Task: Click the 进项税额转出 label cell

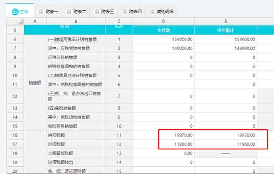Action: [76, 162]
